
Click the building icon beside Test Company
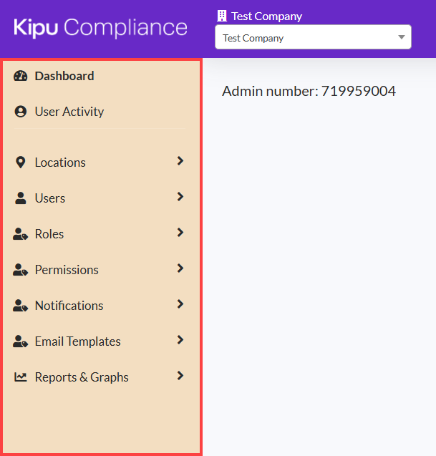(221, 16)
